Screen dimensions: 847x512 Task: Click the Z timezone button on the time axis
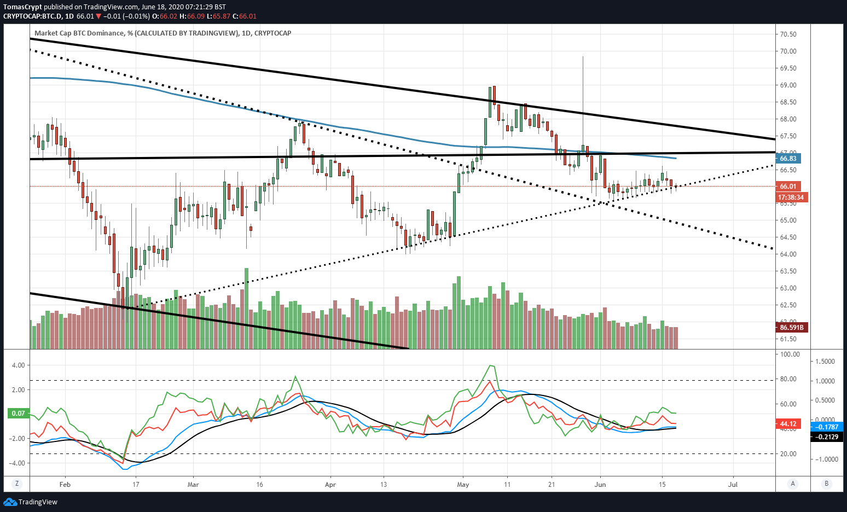(x=17, y=484)
